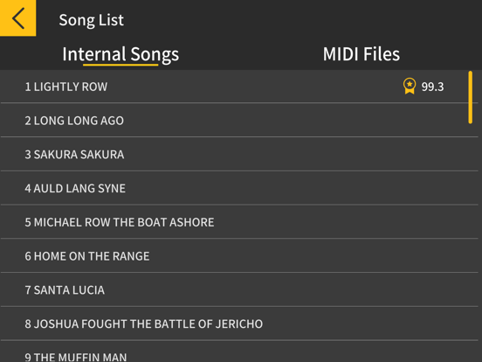Select song 9 THE MUFFIN MAN
The image size is (482, 362).
(x=239, y=352)
